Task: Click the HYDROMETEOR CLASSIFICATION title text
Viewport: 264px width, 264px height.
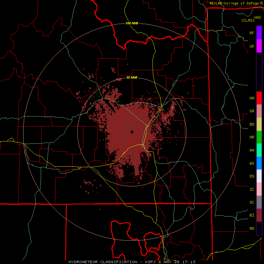Action: (103, 262)
